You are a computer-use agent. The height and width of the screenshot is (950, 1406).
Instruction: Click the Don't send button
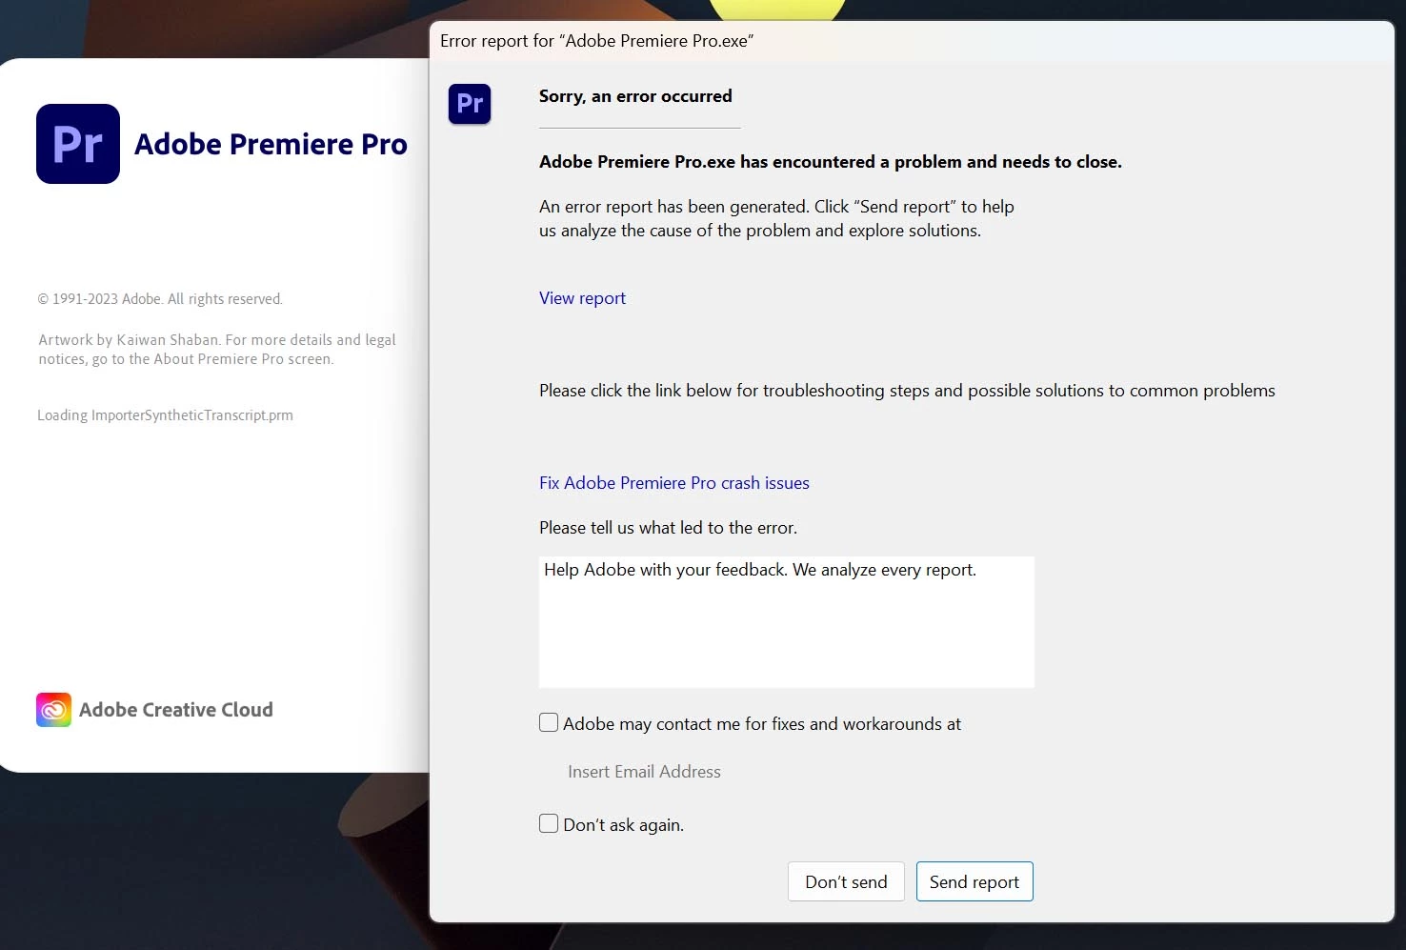coord(846,881)
